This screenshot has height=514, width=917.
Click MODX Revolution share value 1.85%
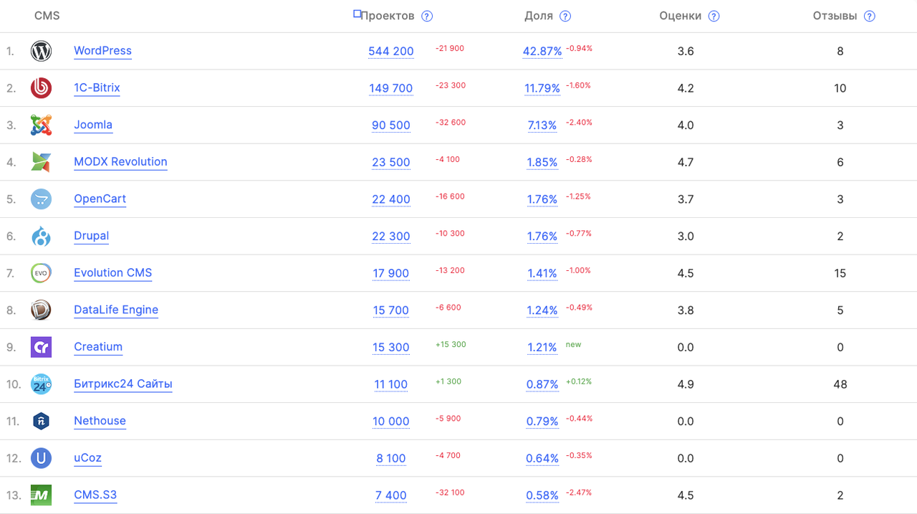pyautogui.click(x=542, y=162)
